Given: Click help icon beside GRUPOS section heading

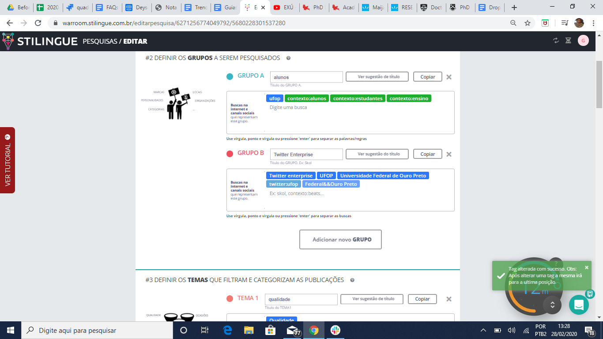Looking at the screenshot, I should point(288,58).
